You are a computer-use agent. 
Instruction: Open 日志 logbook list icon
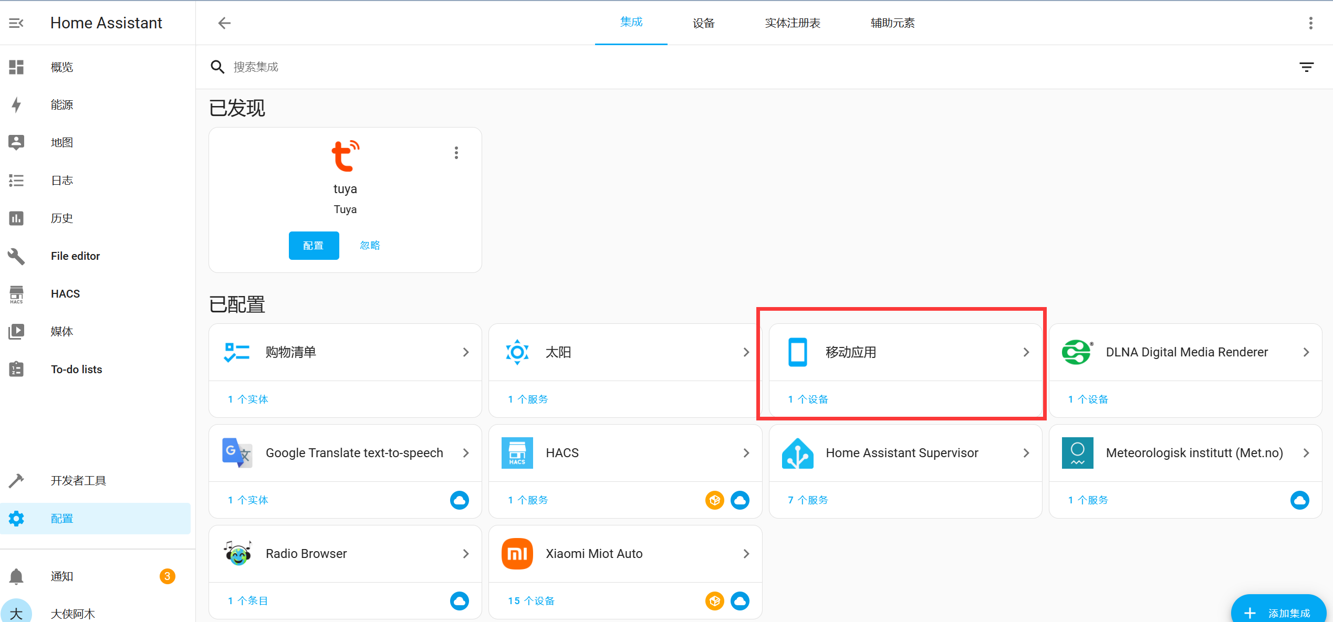click(16, 181)
